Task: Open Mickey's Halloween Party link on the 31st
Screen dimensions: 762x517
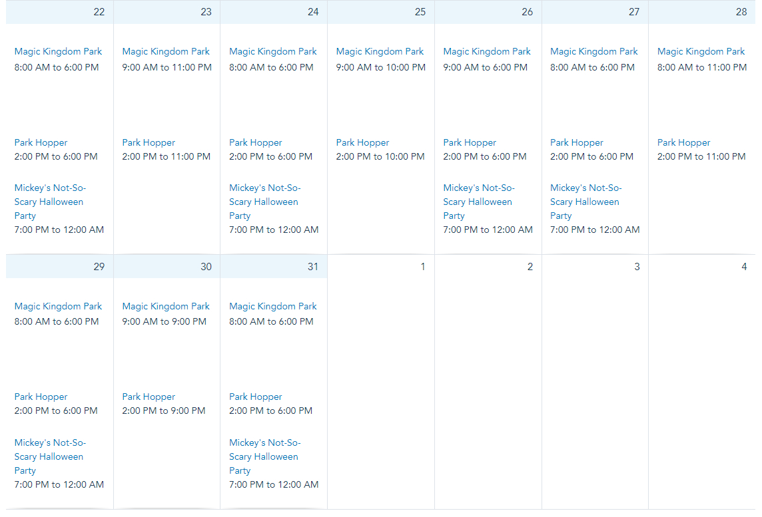Action: 264,456
